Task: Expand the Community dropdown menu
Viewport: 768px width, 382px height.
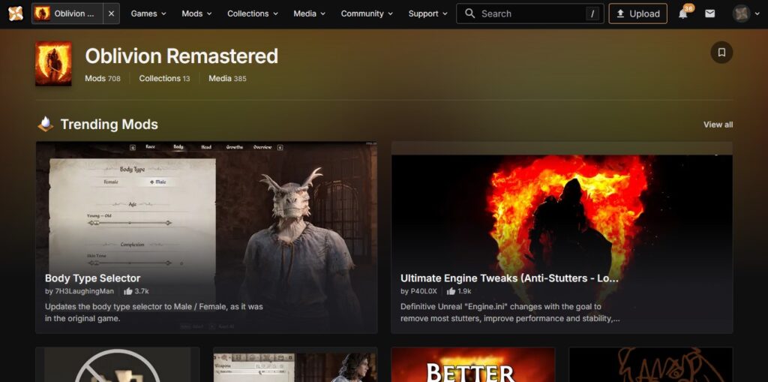Action: [x=367, y=14]
